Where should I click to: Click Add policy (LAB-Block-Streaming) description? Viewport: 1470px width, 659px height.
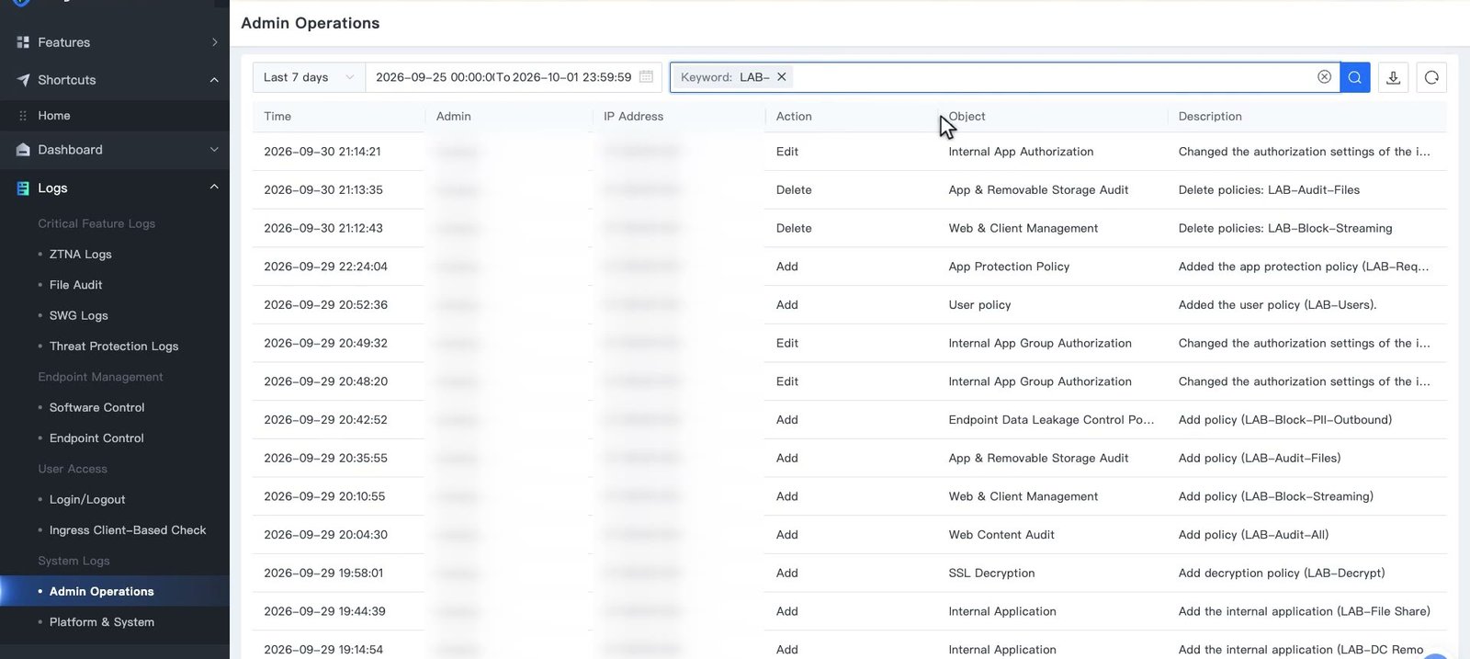[x=1276, y=496]
